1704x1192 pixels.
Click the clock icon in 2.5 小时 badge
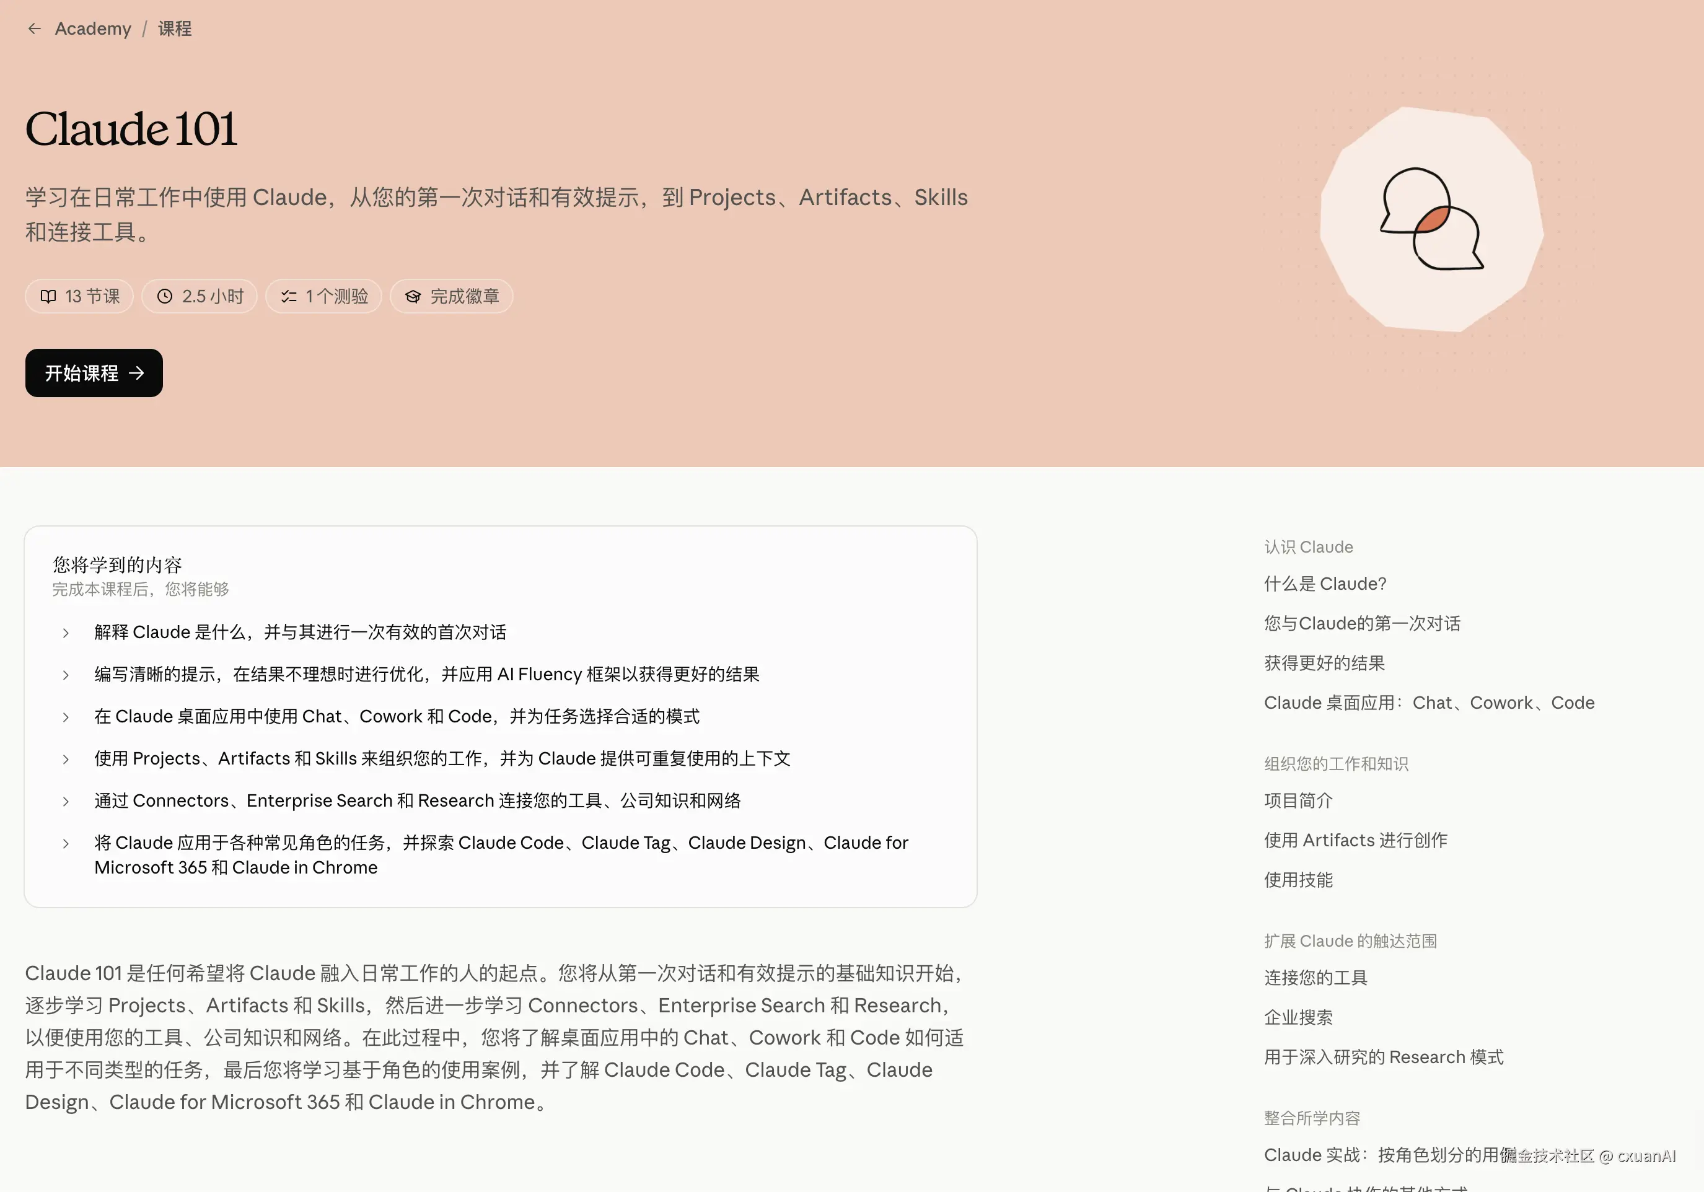point(165,297)
